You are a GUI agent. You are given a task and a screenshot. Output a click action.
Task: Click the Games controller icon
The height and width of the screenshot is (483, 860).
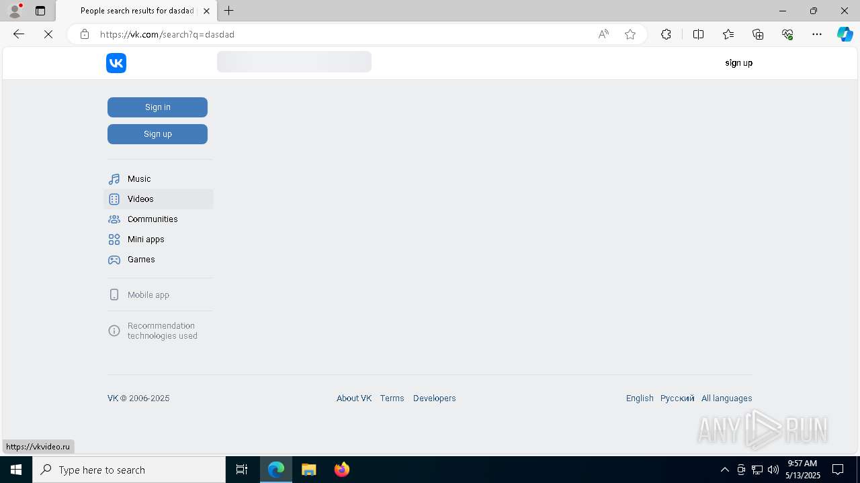114,260
